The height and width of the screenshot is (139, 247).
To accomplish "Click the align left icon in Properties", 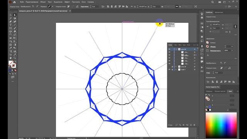I will [213, 82].
